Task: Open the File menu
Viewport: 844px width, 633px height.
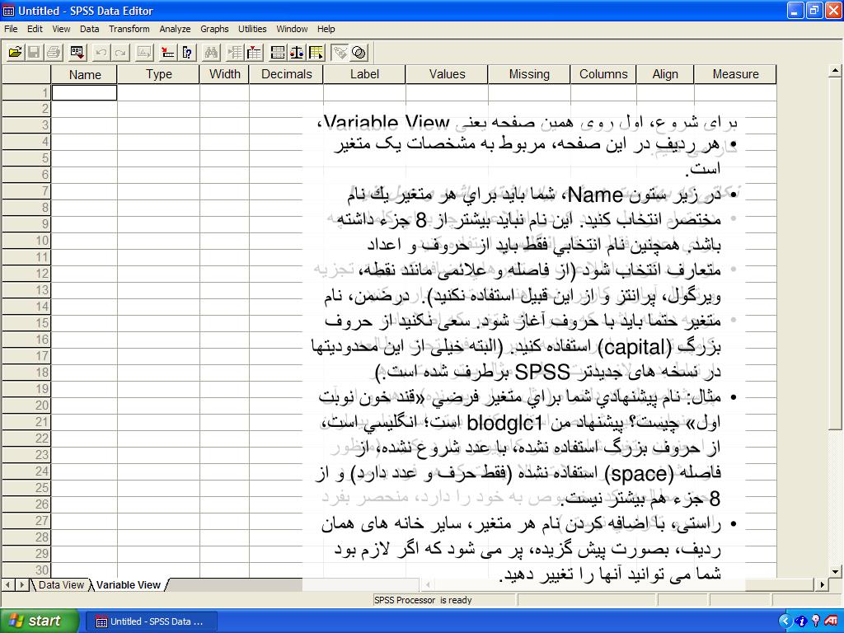Action: 11,29
